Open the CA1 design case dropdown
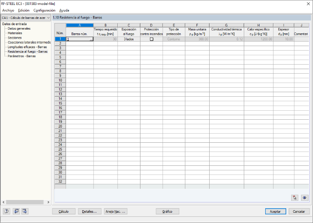The width and height of the screenshot is (313, 223). (26, 18)
